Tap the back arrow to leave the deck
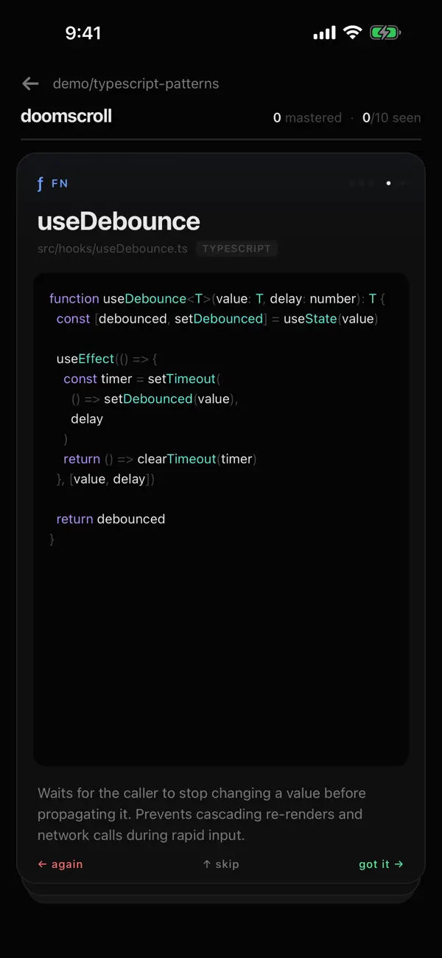This screenshot has height=958, width=442. pyautogui.click(x=29, y=83)
